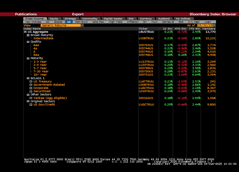Select the All sub-tab
The image size is (239, 172).
[x=47, y=22]
